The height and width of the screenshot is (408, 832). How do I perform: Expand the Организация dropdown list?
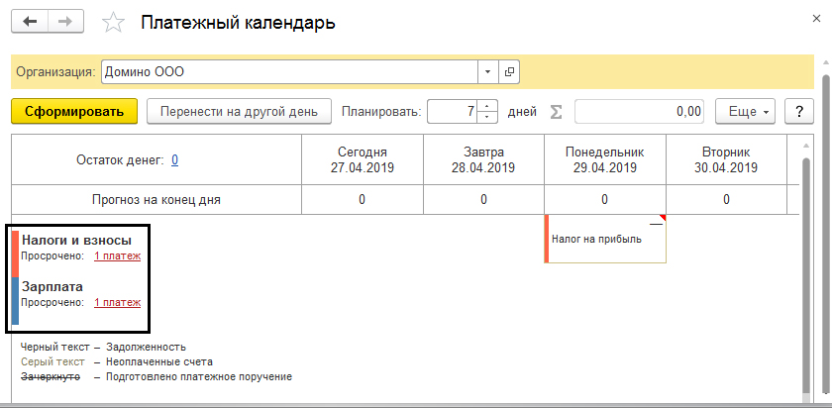click(487, 72)
